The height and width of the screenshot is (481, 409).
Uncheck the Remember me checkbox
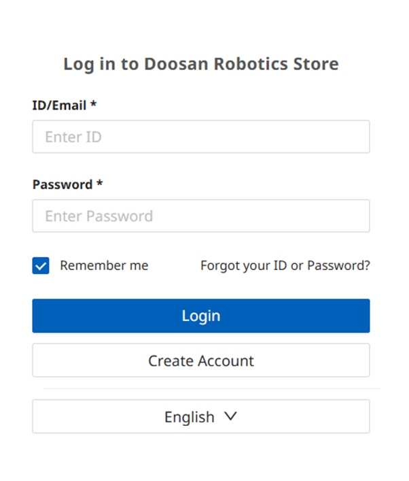coord(41,265)
